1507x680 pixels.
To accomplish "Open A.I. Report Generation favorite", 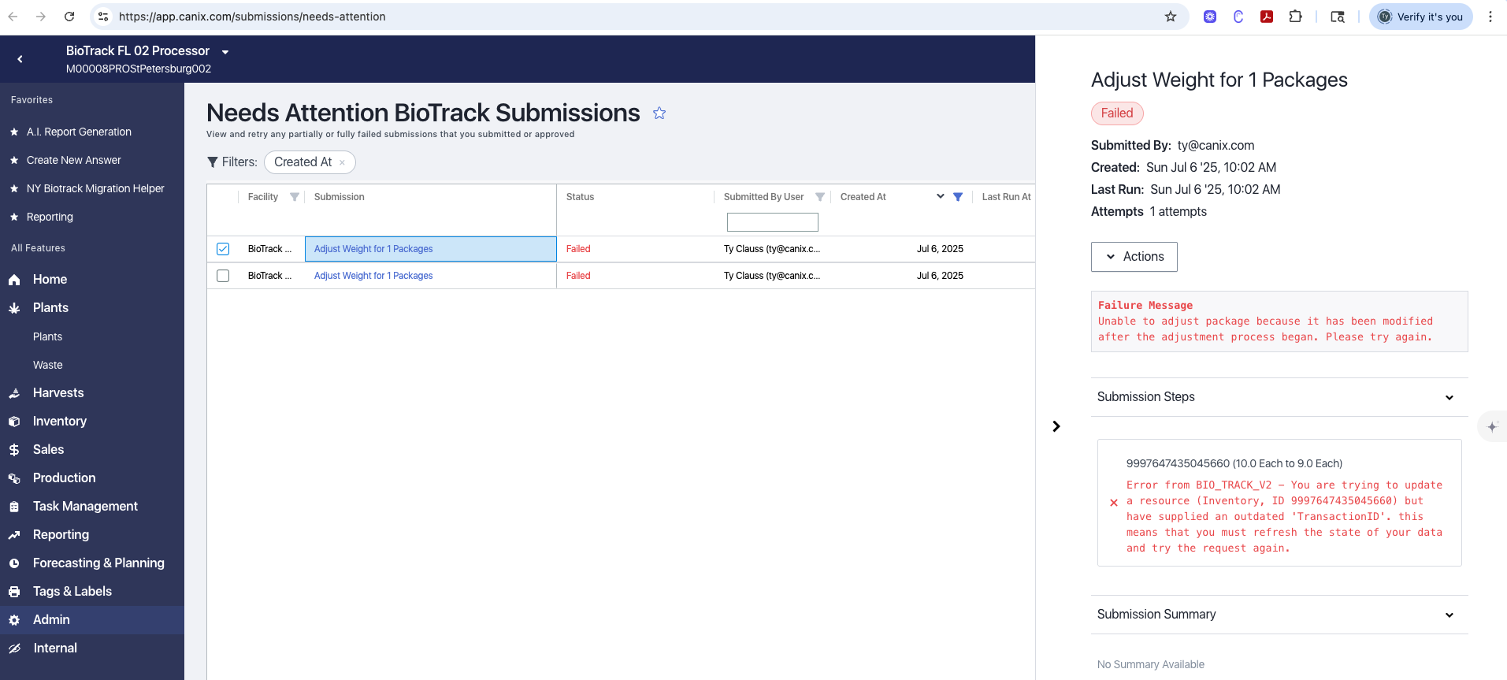I will tap(79, 132).
